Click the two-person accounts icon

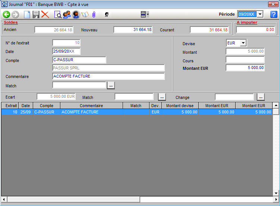[67, 15]
